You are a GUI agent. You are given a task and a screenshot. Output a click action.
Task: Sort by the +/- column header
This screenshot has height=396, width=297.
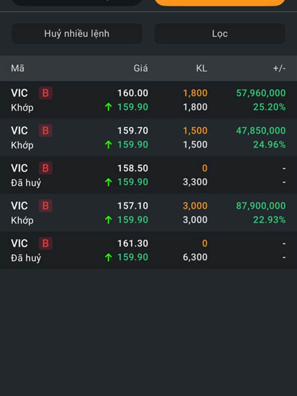(279, 68)
